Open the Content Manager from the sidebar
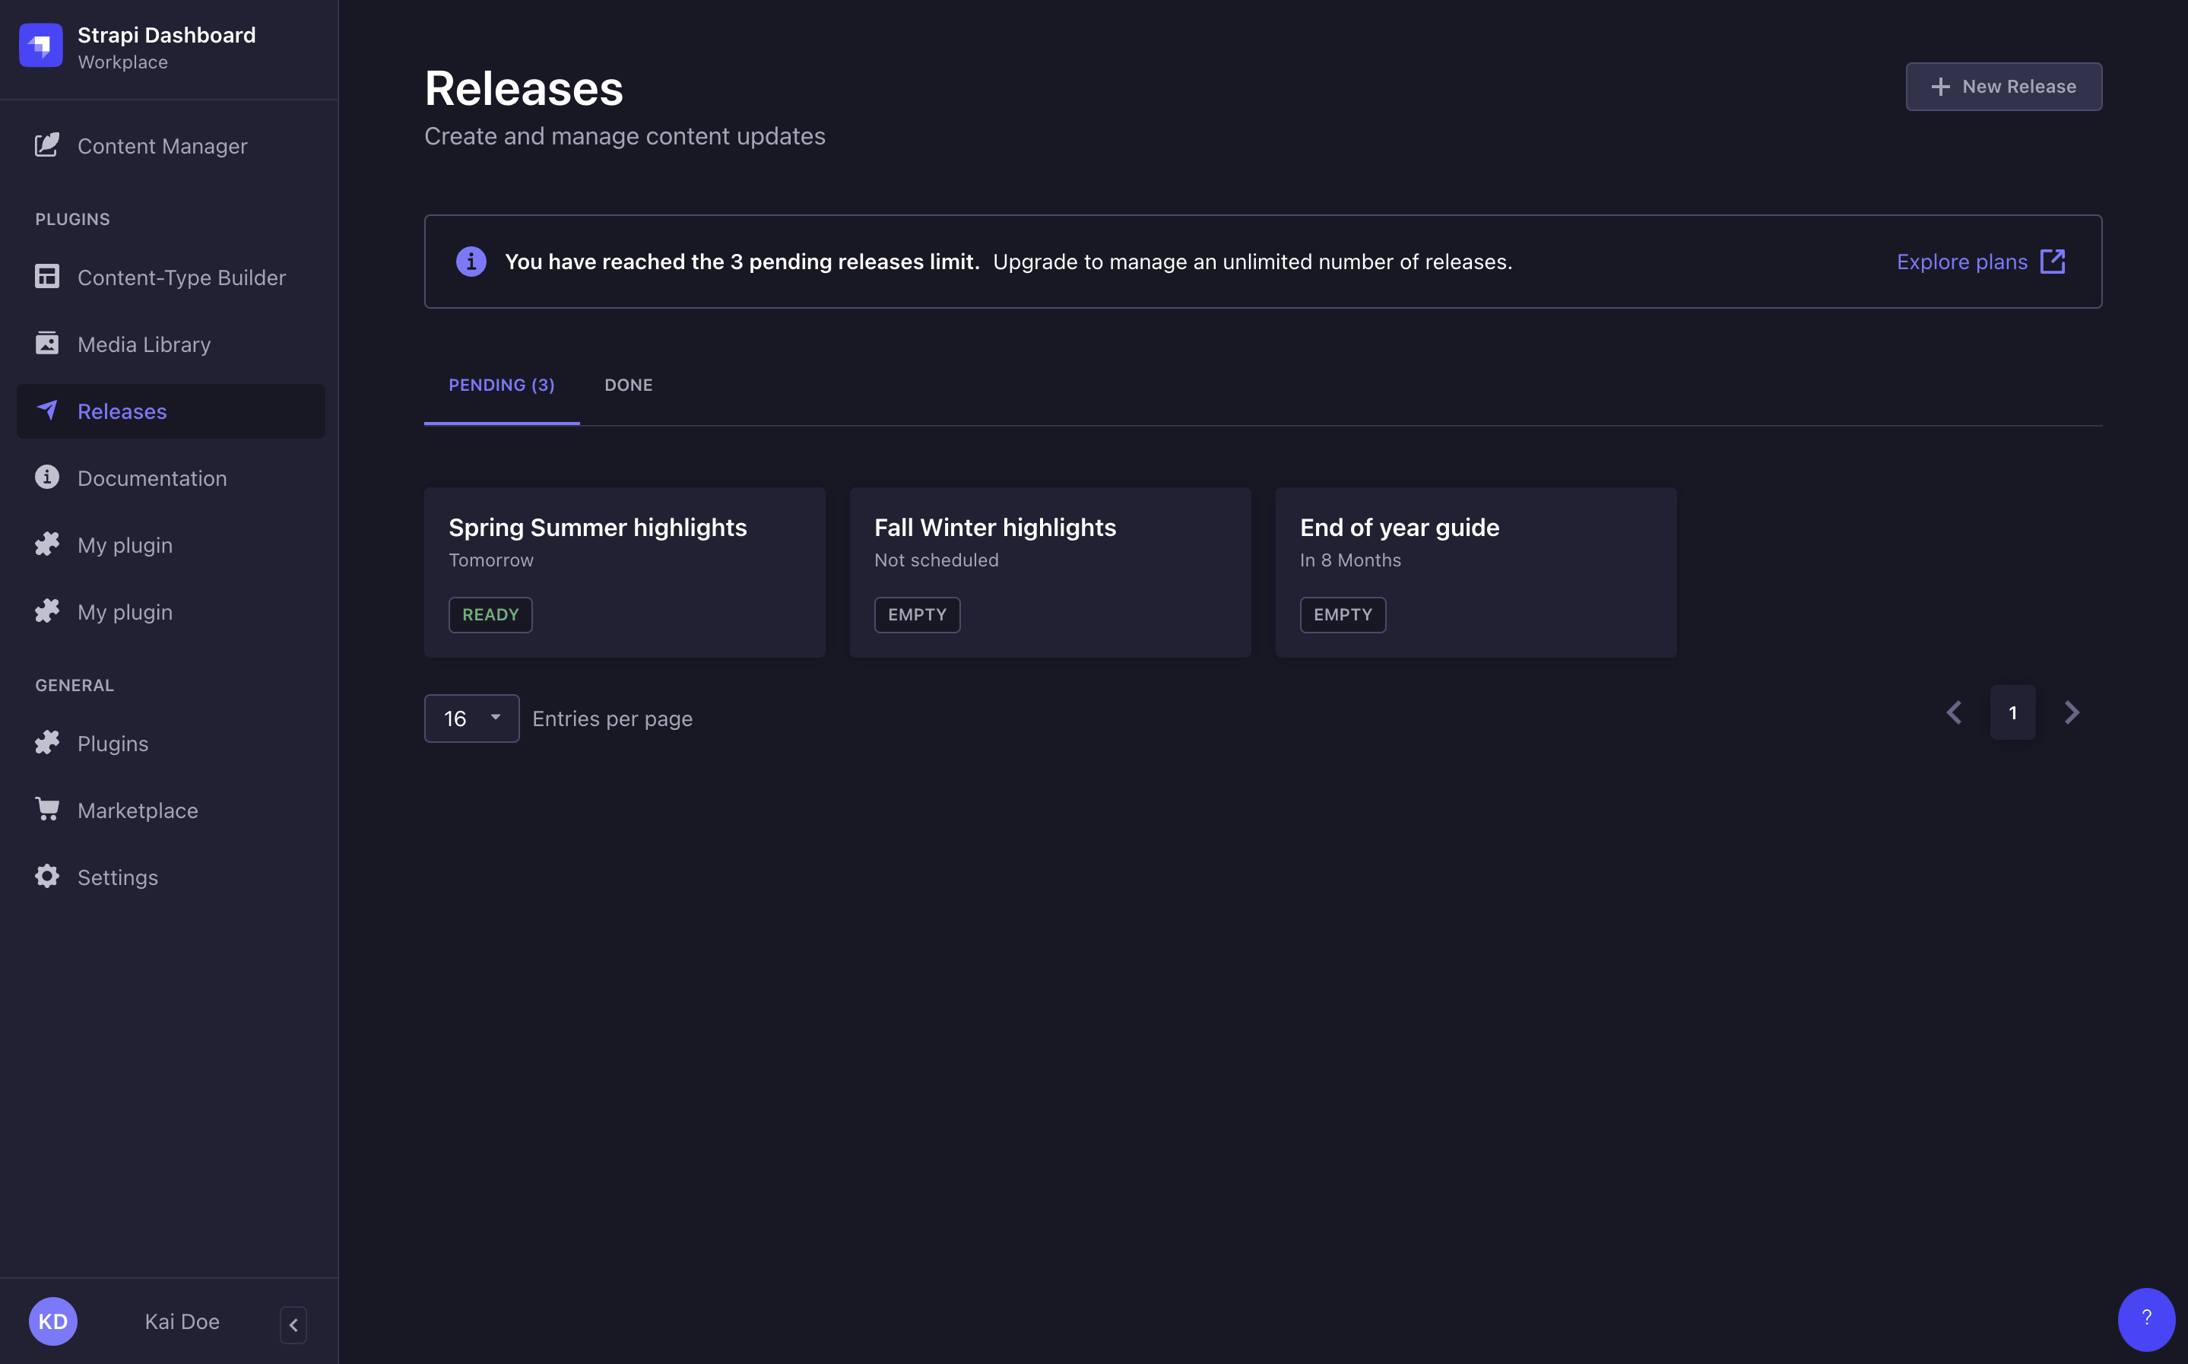The height and width of the screenshot is (1364, 2188). coord(163,145)
